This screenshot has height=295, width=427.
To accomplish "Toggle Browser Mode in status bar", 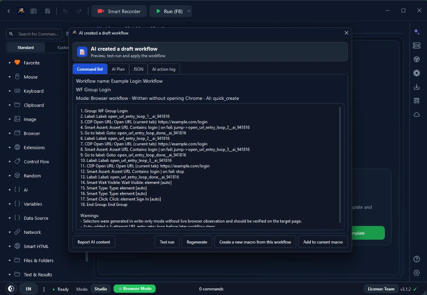I will 135,288.
